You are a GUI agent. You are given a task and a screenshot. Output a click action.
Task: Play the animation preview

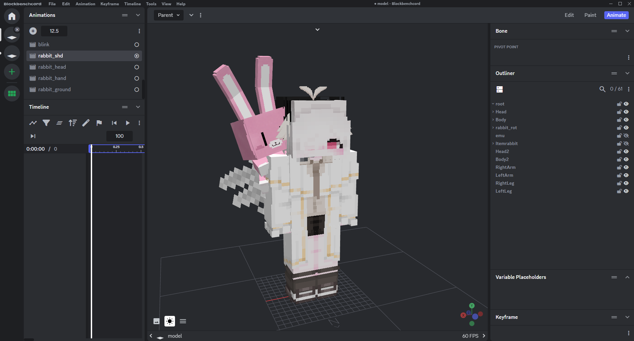[128, 123]
